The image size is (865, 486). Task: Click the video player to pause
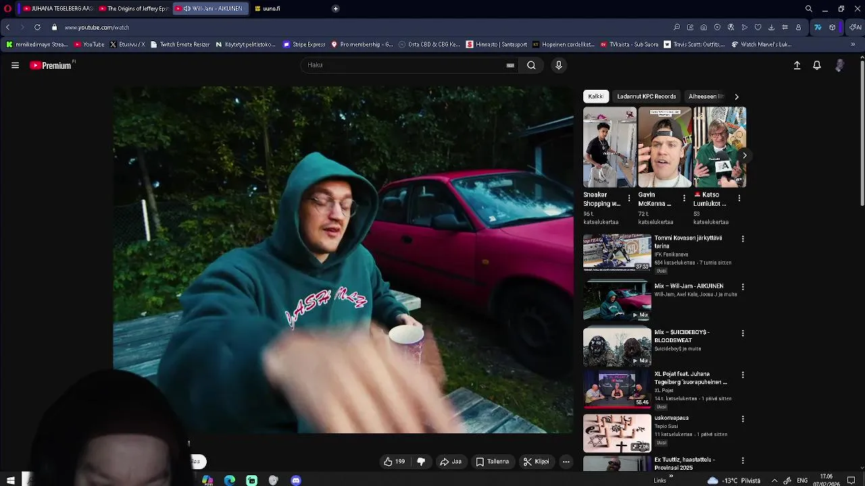pyautogui.click(x=343, y=260)
